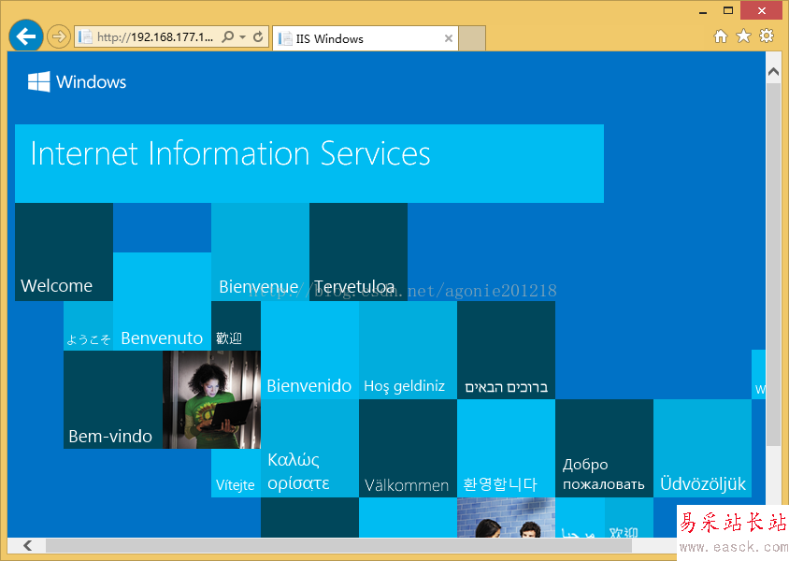
Task: Click the two people photo tile
Action: click(506, 518)
